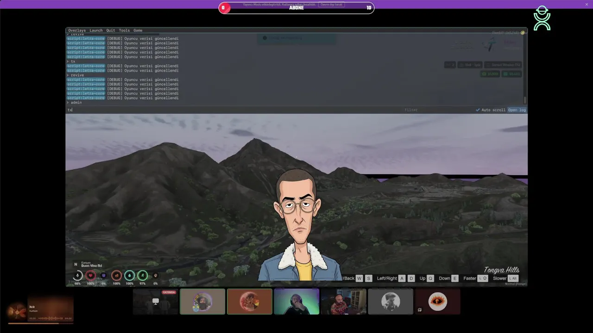Screen dimensions: 593x333
Task: Close the purple streamer mode banner
Action: (587, 4)
